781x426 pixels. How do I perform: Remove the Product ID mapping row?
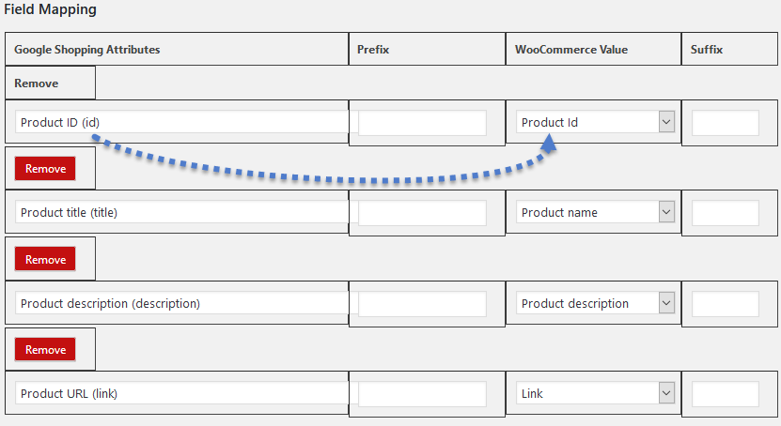tap(45, 169)
